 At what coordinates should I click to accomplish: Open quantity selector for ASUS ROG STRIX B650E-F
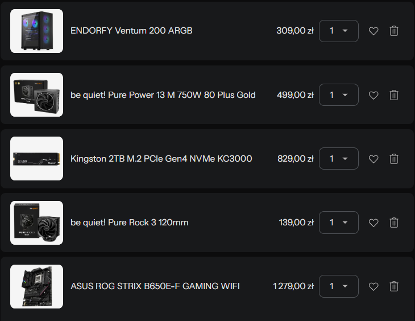339,286
